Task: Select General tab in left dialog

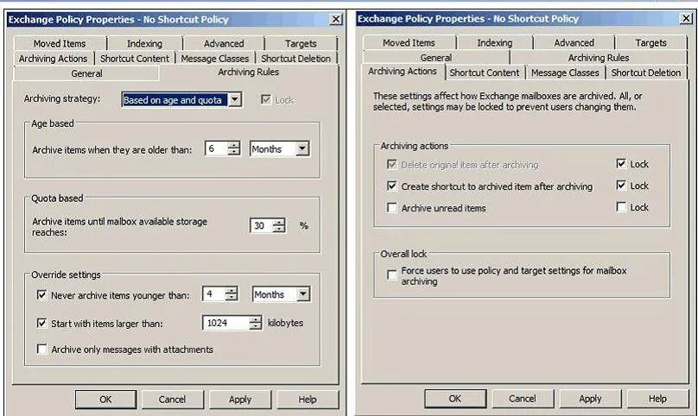Action: tap(86, 73)
